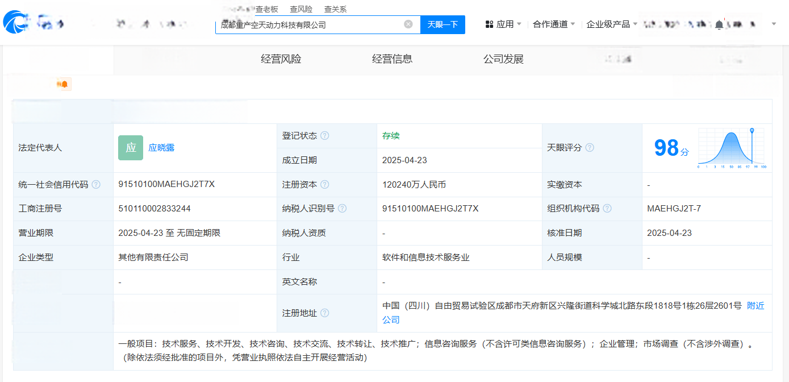
Task: Click the 企业类型 label cell
Action: click(64, 258)
